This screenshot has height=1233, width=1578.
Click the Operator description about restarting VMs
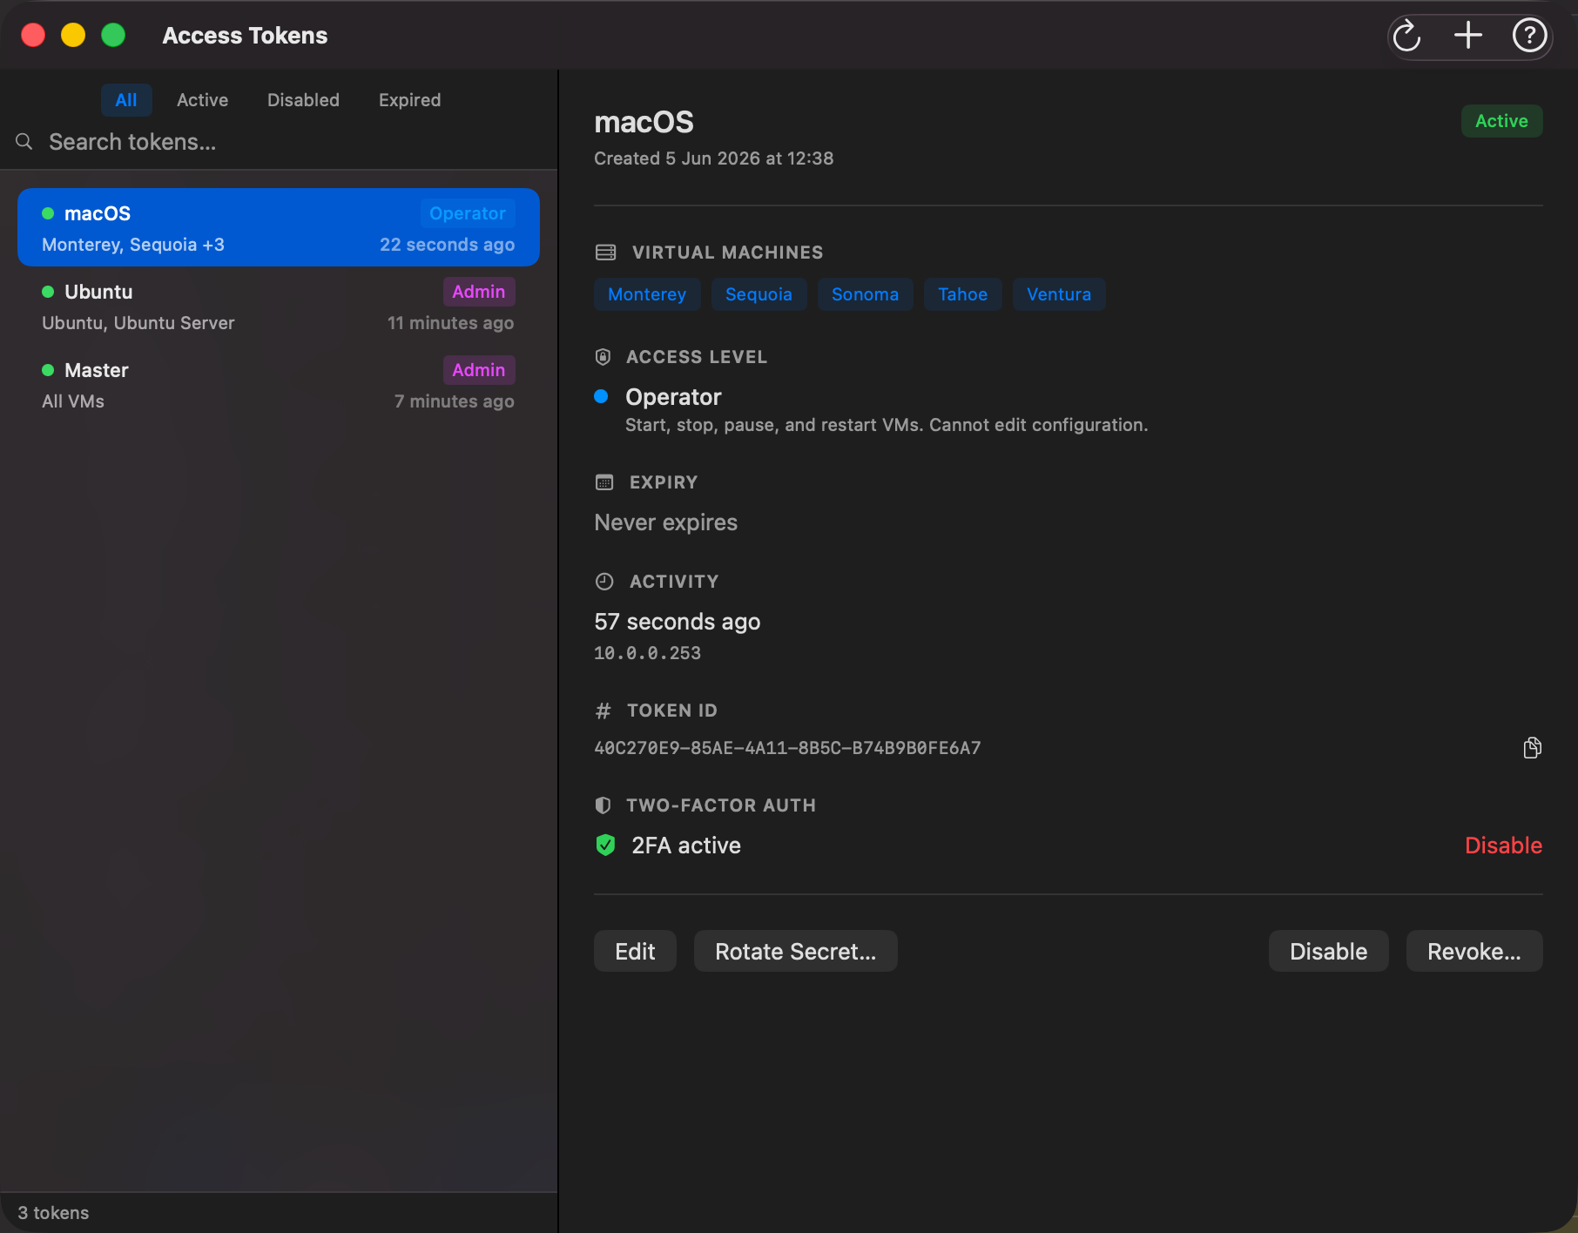coord(887,425)
